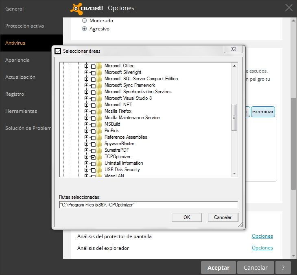Open the Herramientas section
The image size is (297, 275).
click(26, 111)
